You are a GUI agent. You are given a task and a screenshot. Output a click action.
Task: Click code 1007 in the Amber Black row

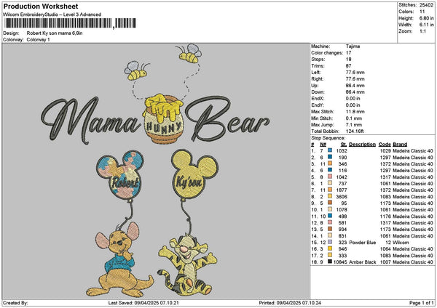(385, 262)
